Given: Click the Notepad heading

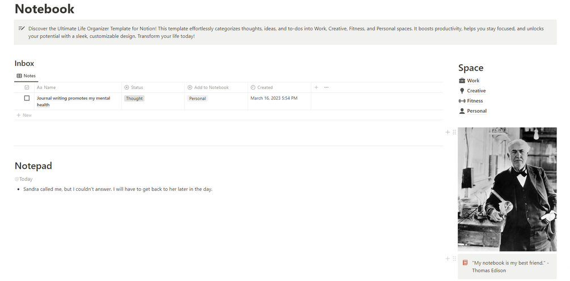Looking at the screenshot, I should [x=33, y=166].
